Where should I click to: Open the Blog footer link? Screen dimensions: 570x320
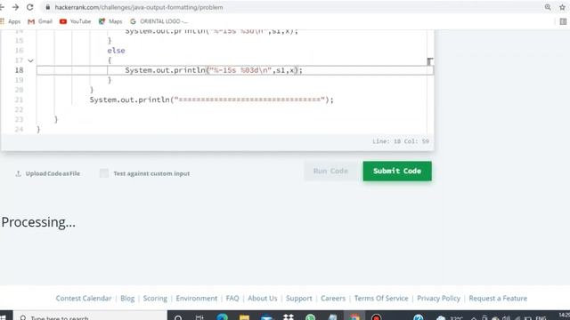pyautogui.click(x=127, y=299)
